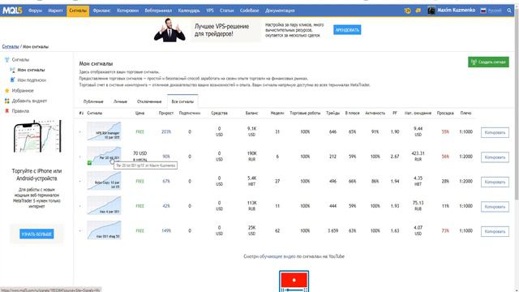
Task: Open the 90% growth link
Action: click(166, 157)
